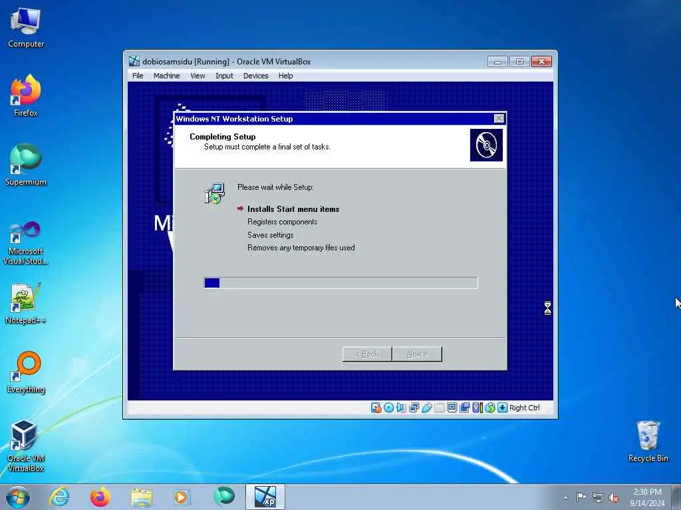Click the Show desktop button
The image size is (681, 510).
click(x=676, y=497)
